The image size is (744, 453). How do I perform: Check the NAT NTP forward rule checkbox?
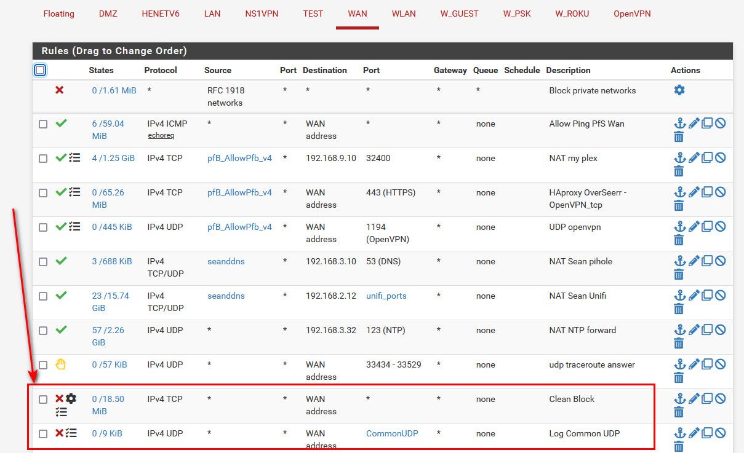[43, 331]
